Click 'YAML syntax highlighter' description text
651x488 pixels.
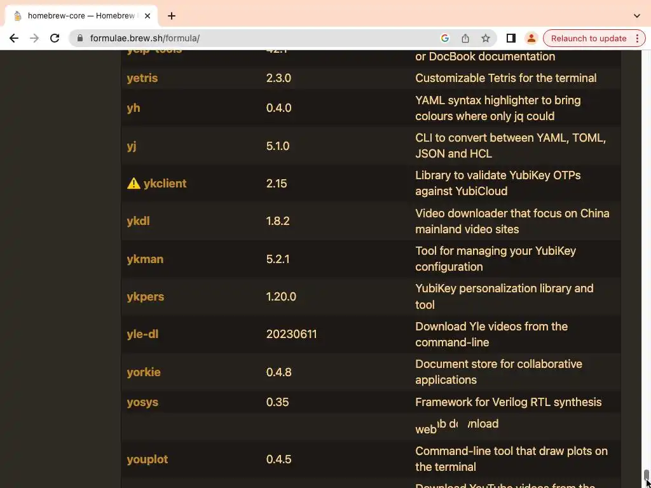pos(498,108)
